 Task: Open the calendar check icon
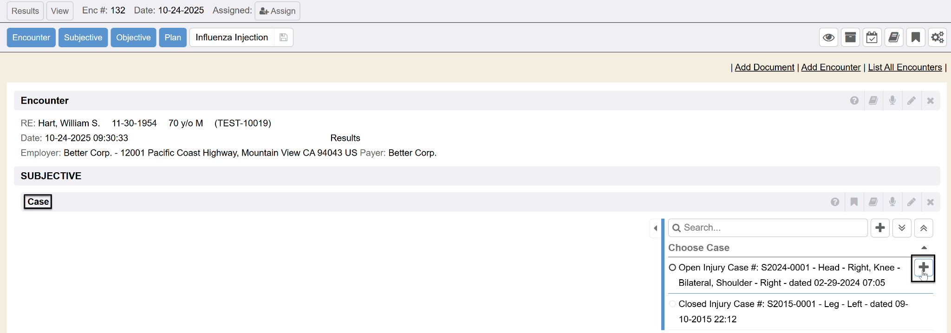click(x=872, y=38)
